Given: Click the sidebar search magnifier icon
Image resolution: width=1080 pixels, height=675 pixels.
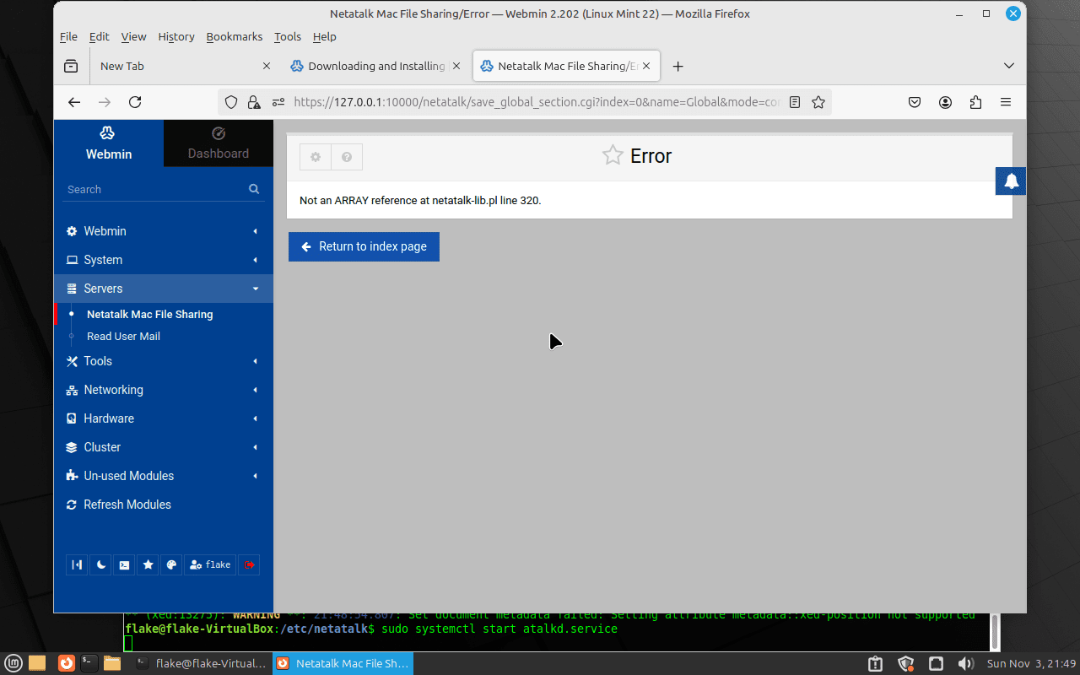Looking at the screenshot, I should click(254, 189).
